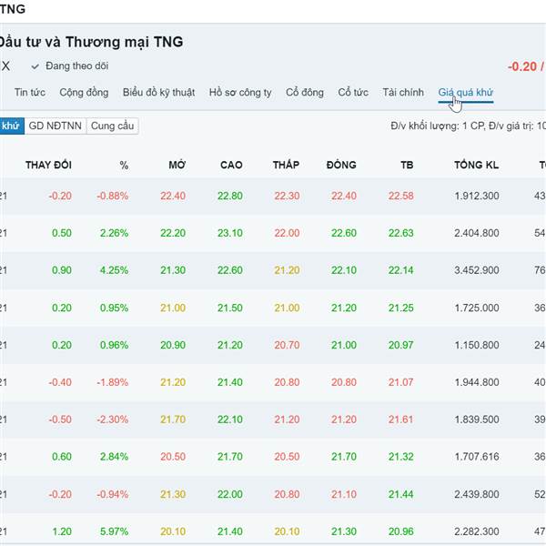Click change value 0.90 cell
This screenshot has width=546, height=546.
[x=62, y=270]
